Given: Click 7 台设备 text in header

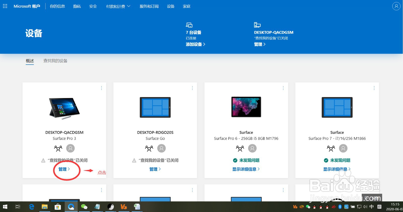Looking at the screenshot, I should coord(194,32).
